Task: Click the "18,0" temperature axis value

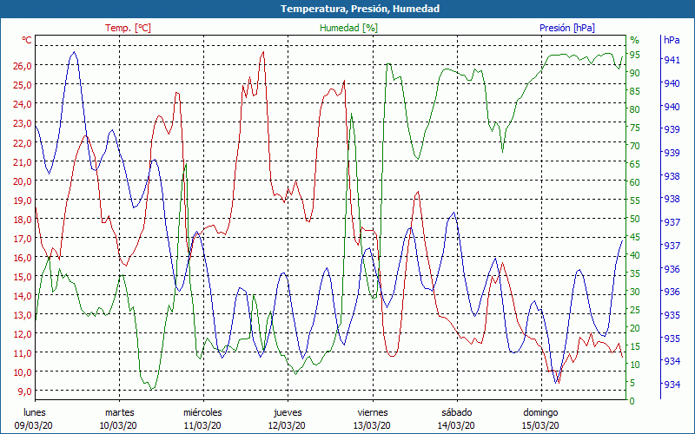Action: (x=23, y=220)
